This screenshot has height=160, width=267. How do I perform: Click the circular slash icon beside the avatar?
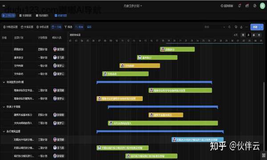coord(255,6)
